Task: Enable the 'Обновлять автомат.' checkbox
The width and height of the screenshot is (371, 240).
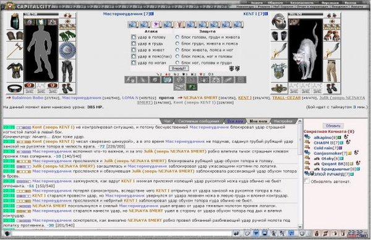Action: 307,181
